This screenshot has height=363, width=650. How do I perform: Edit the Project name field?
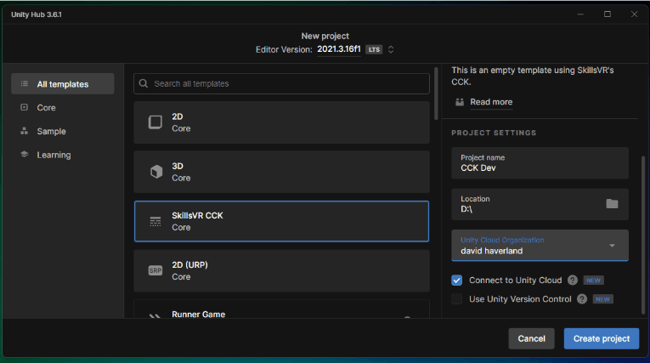(x=540, y=163)
